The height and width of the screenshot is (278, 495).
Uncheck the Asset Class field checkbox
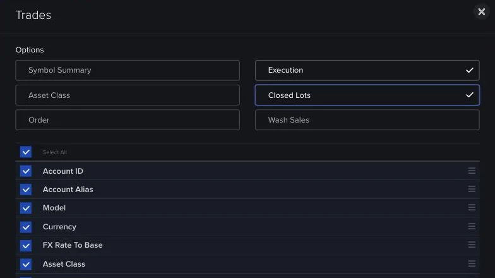pyautogui.click(x=26, y=264)
